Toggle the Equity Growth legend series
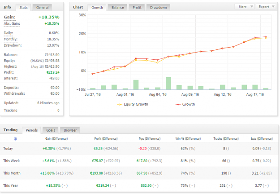The image size is (280, 194). point(133,104)
